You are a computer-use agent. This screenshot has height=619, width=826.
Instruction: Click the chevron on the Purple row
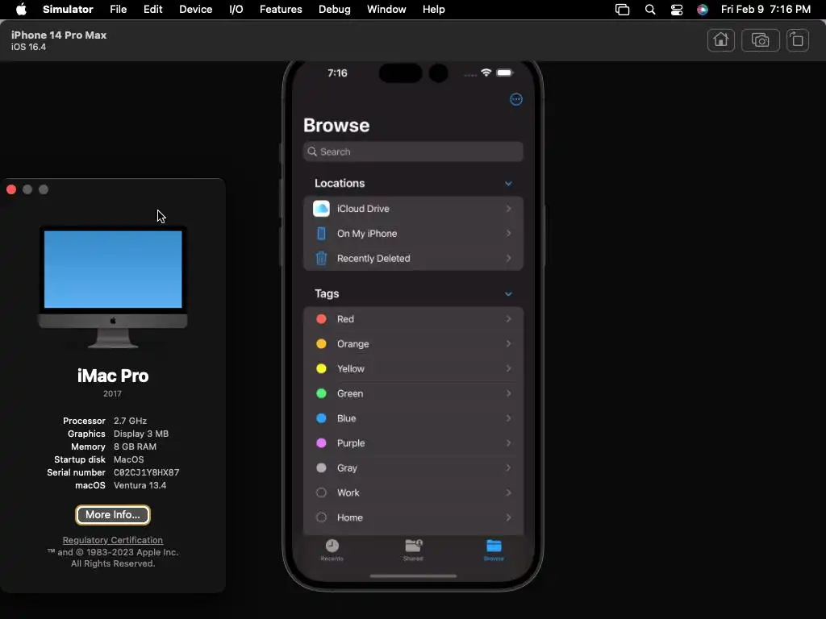click(508, 442)
